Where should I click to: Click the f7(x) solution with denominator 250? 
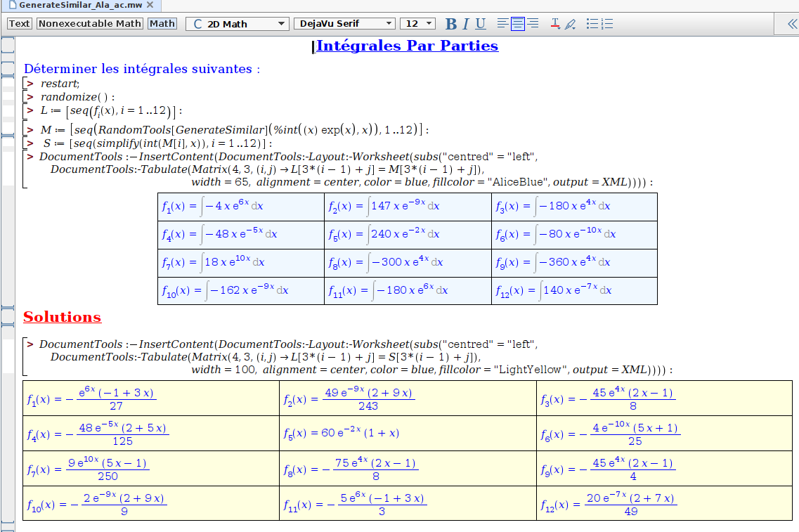tap(151, 469)
